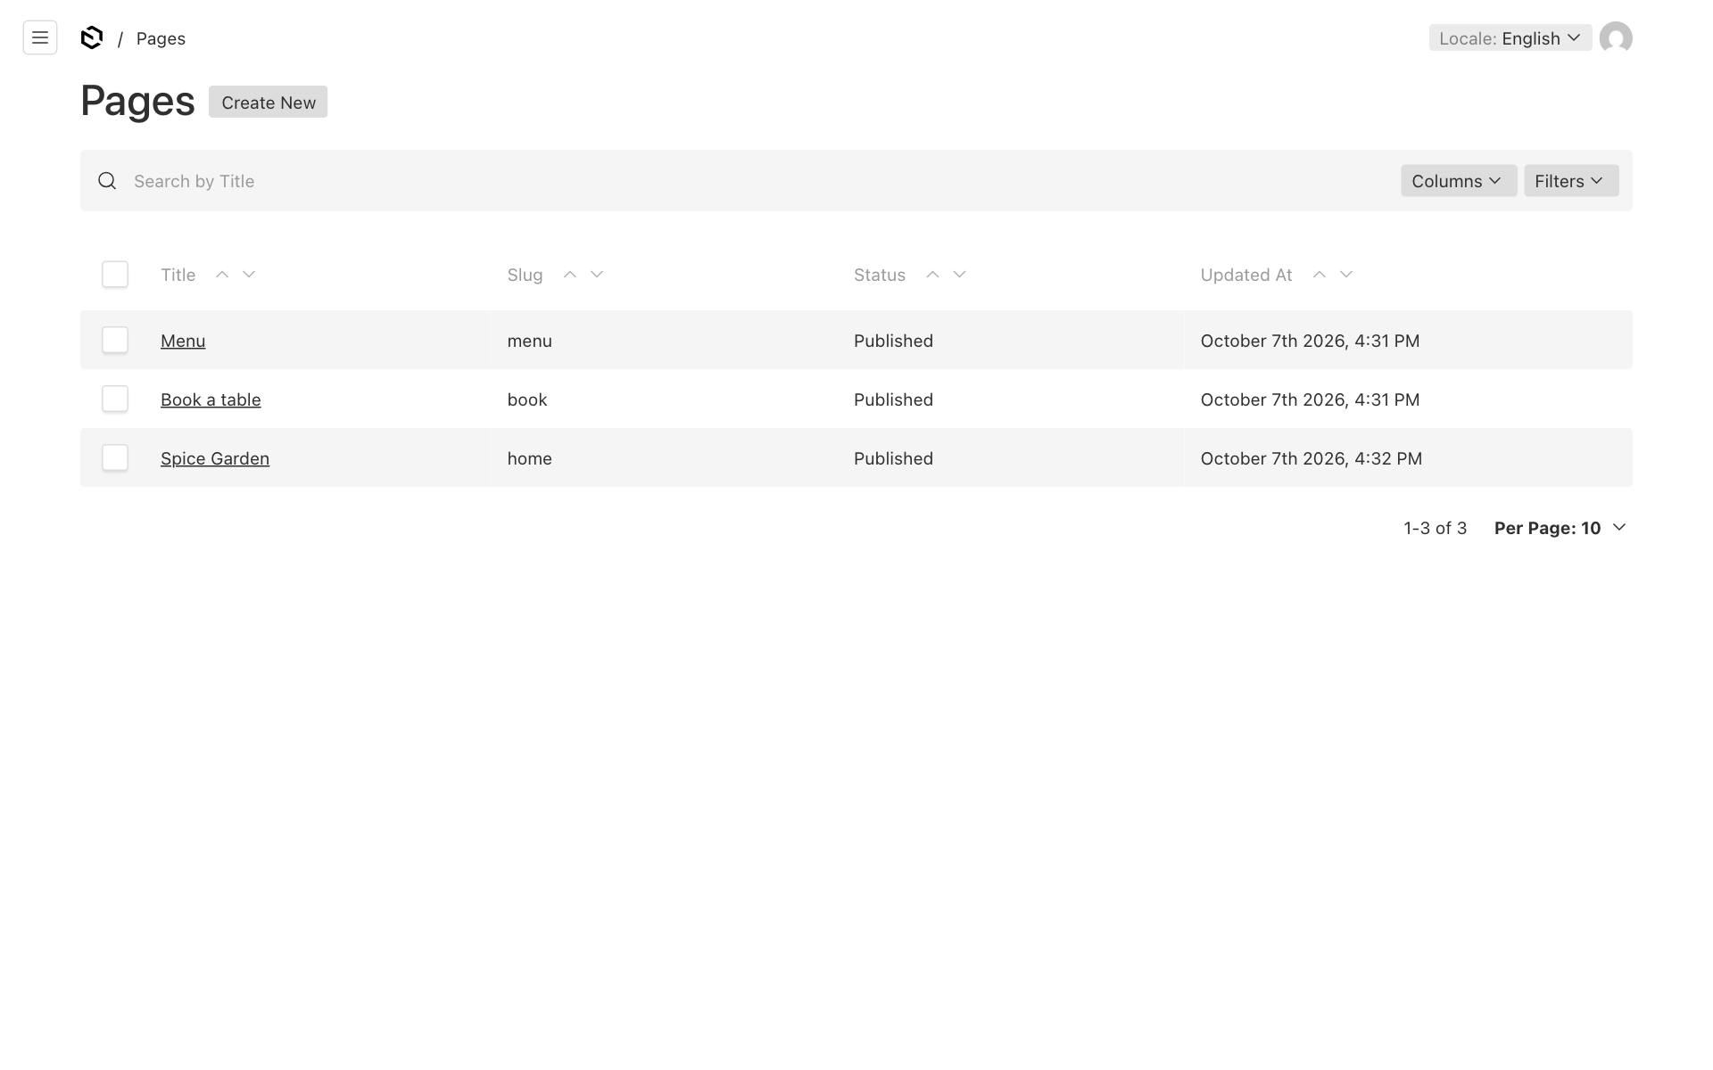Click the Title column header label
This screenshot has height=1070, width=1713.
178,275
